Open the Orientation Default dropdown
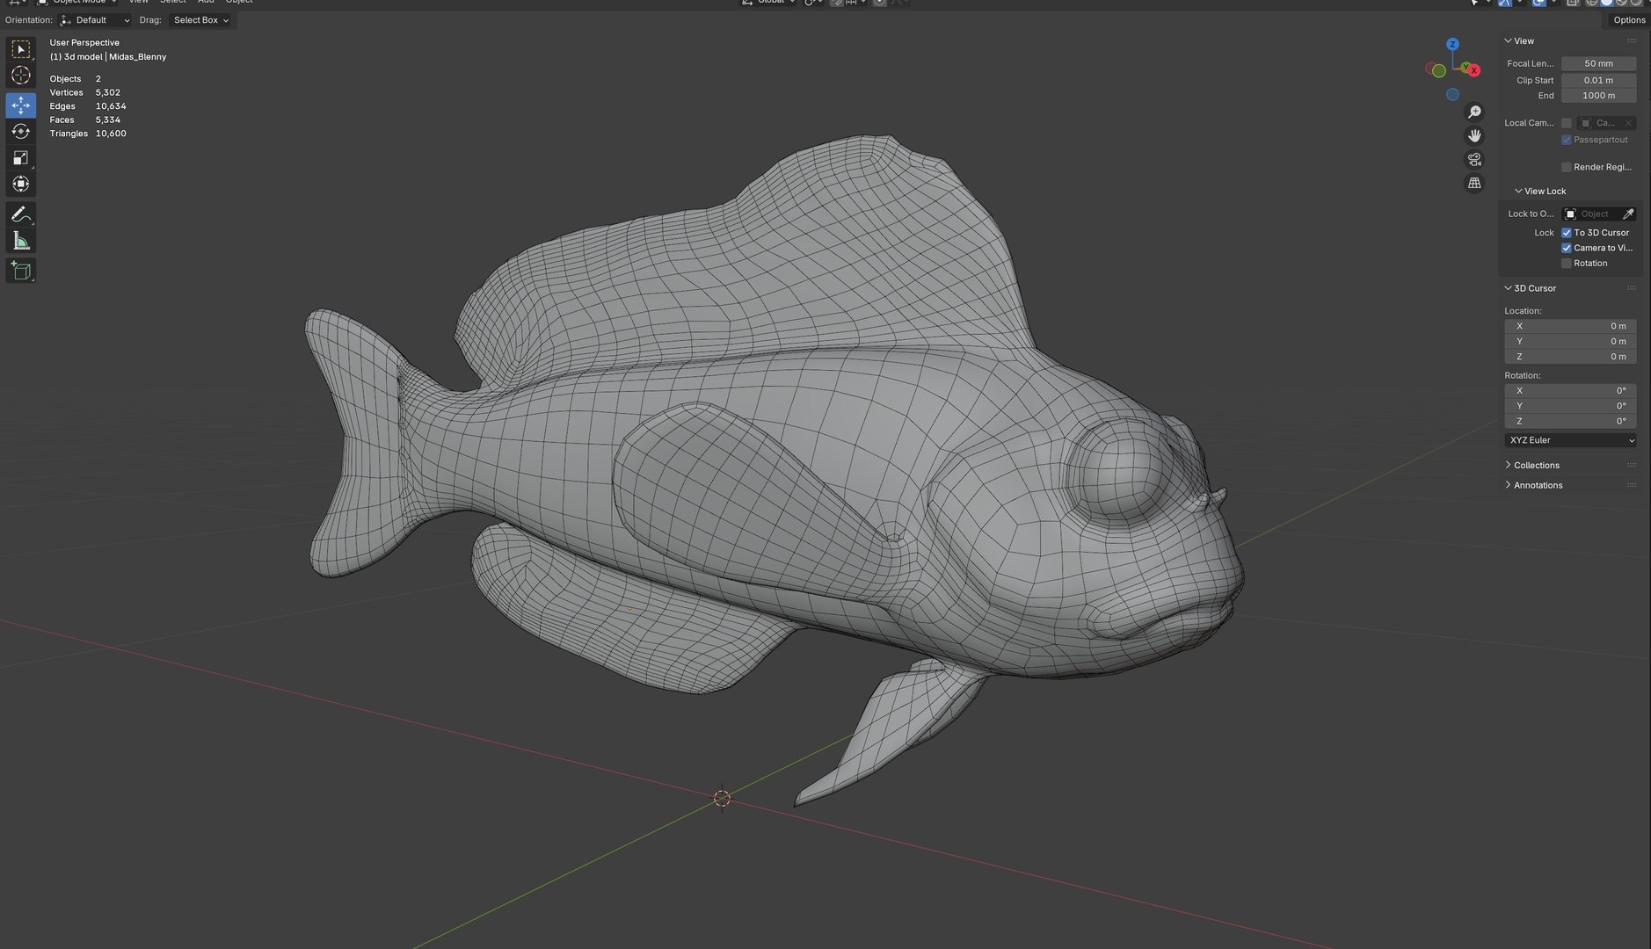The width and height of the screenshot is (1651, 949). pyautogui.click(x=95, y=20)
